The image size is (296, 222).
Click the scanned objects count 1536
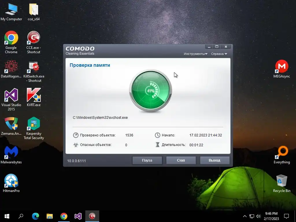pyautogui.click(x=129, y=135)
